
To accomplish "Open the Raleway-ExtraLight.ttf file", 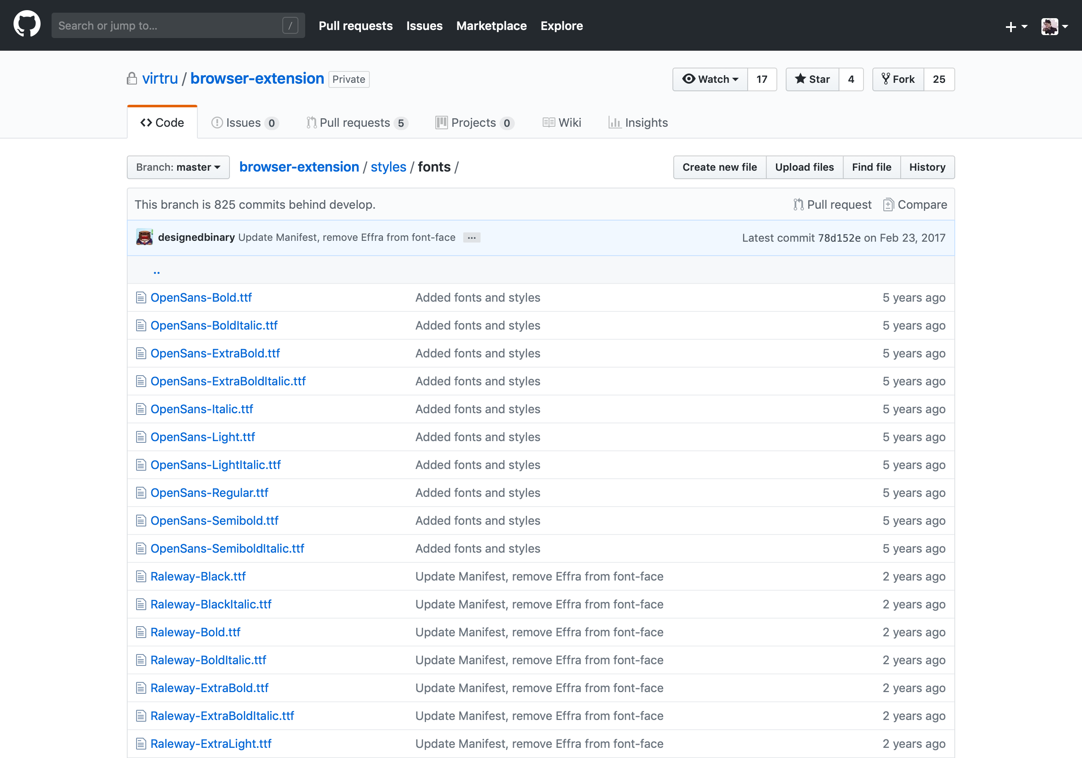I will (x=211, y=744).
